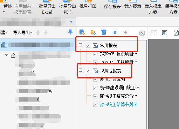Click the move down arrow beside 导入导出
This screenshot has width=179, height=129.
click(46, 32)
